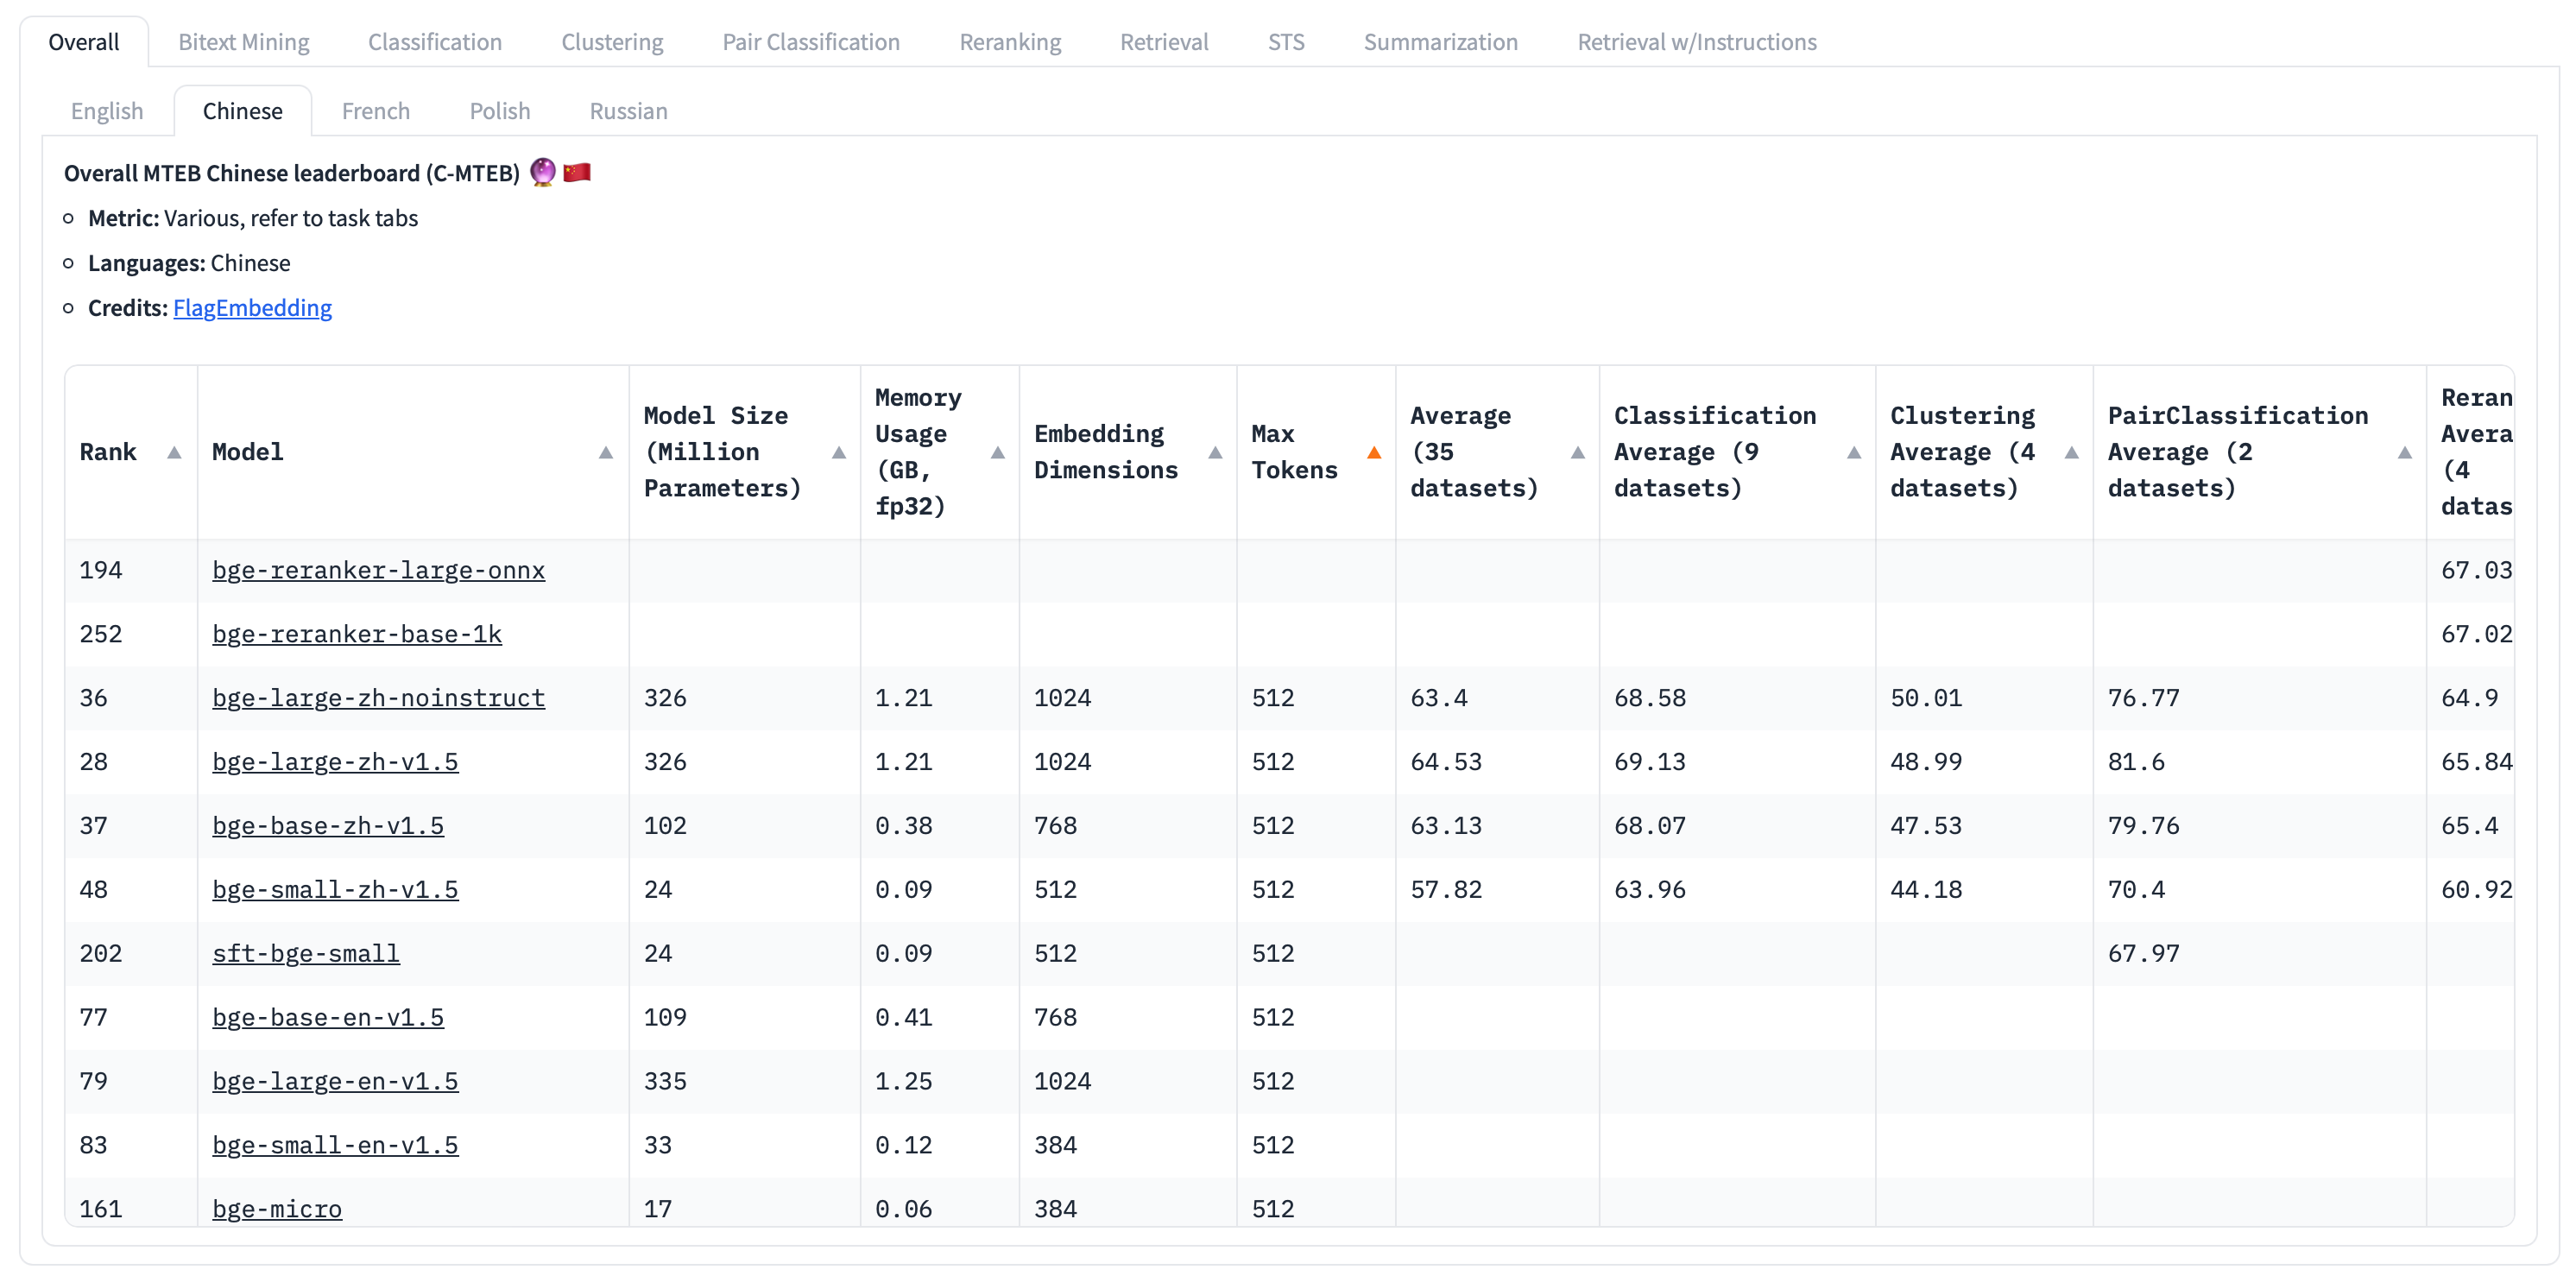The height and width of the screenshot is (1276, 2576).
Task: Switch to the Retrieval tab
Action: pyautogui.click(x=1163, y=42)
